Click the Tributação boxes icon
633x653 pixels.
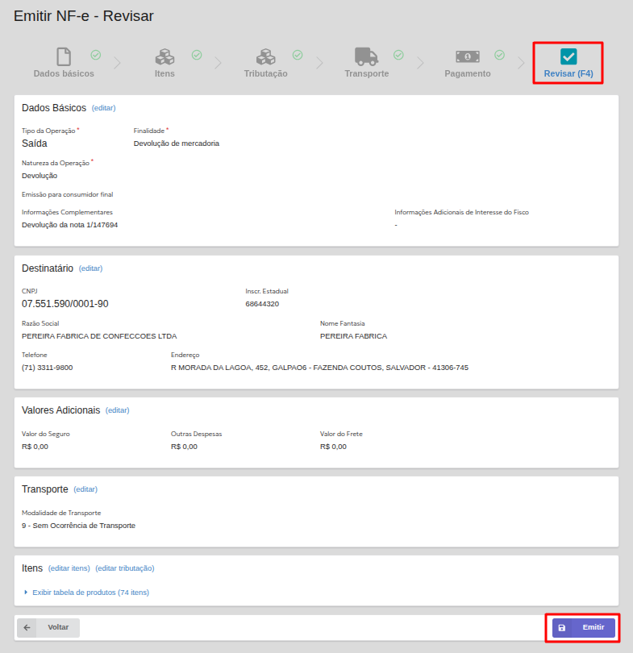[265, 56]
